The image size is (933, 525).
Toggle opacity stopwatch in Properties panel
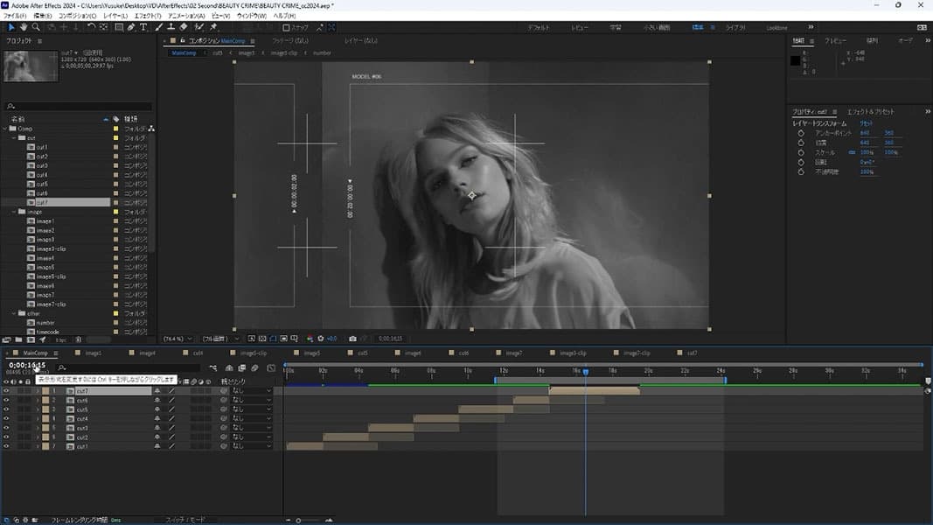click(800, 171)
